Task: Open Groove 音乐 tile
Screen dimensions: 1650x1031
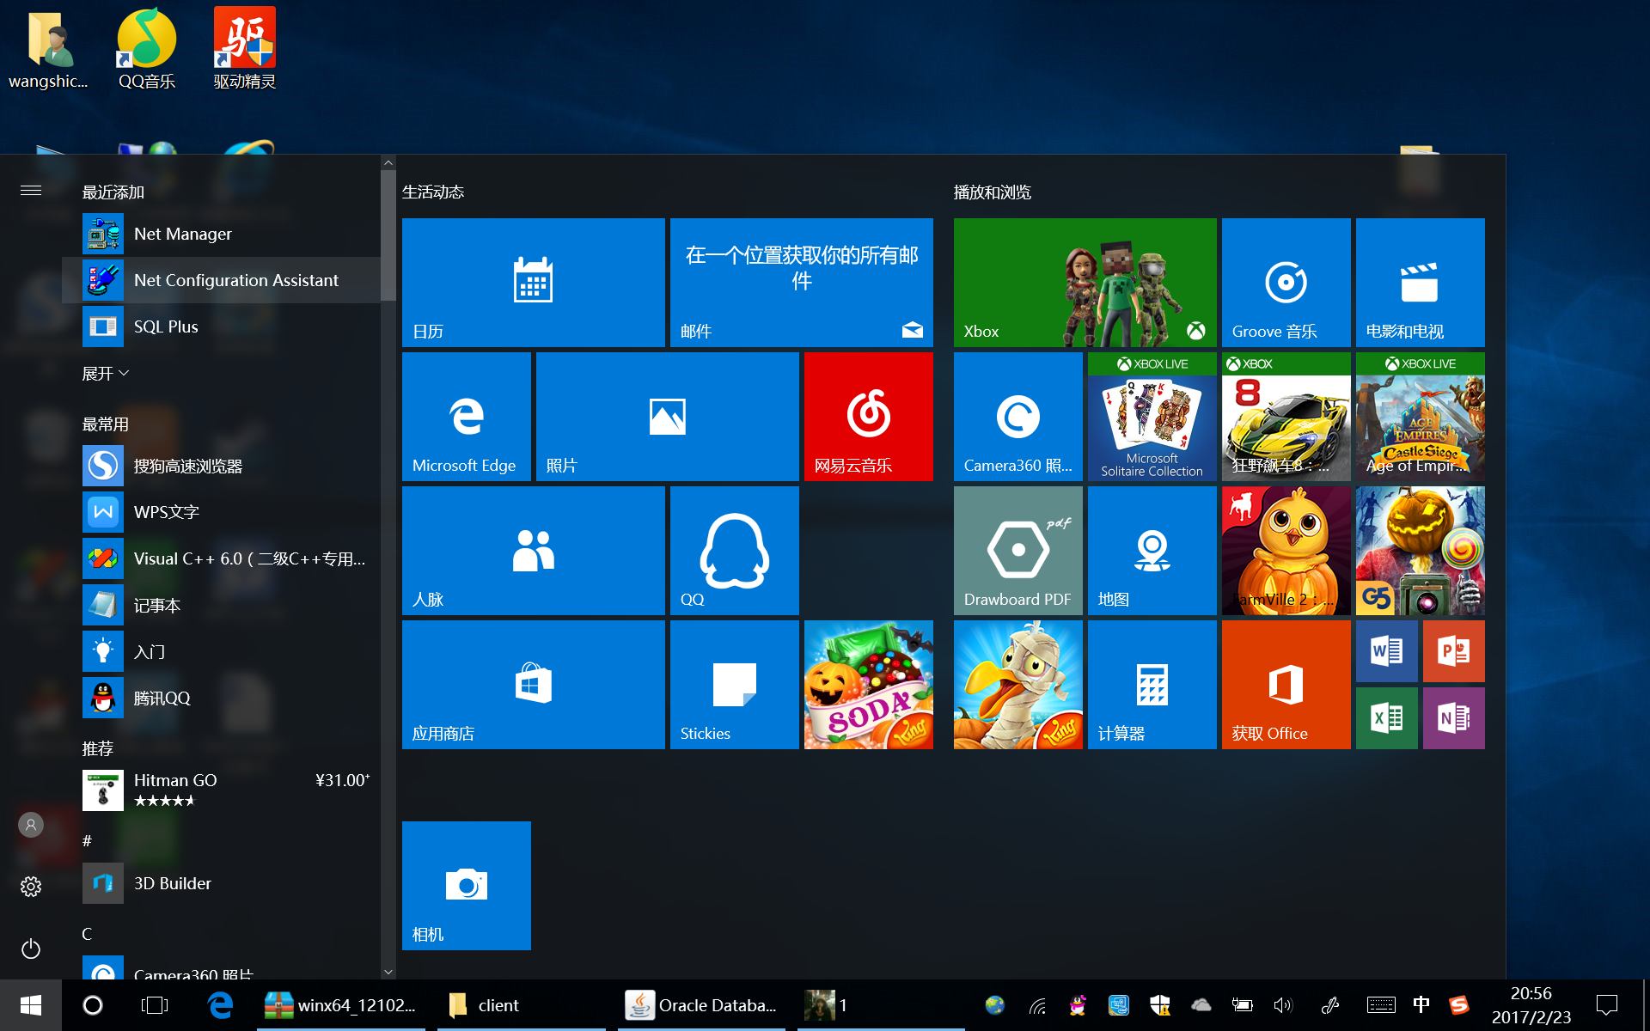Action: pyautogui.click(x=1286, y=282)
